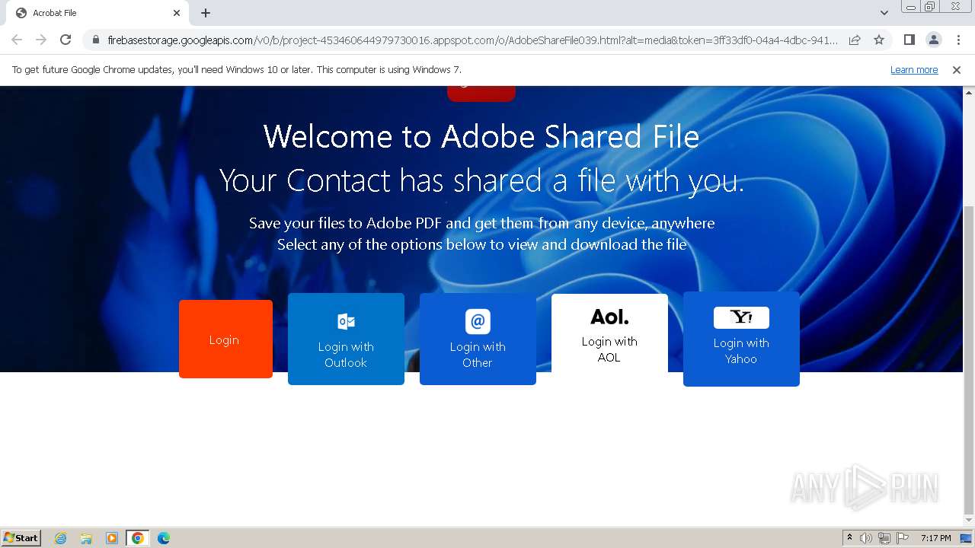Open the Windows Start menu
This screenshot has height=548, width=975.
tap(21, 537)
